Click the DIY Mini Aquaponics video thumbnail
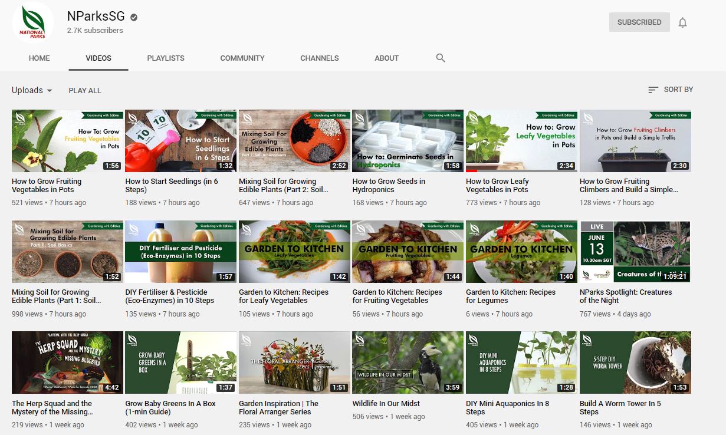This screenshot has width=726, height=435. [x=521, y=362]
